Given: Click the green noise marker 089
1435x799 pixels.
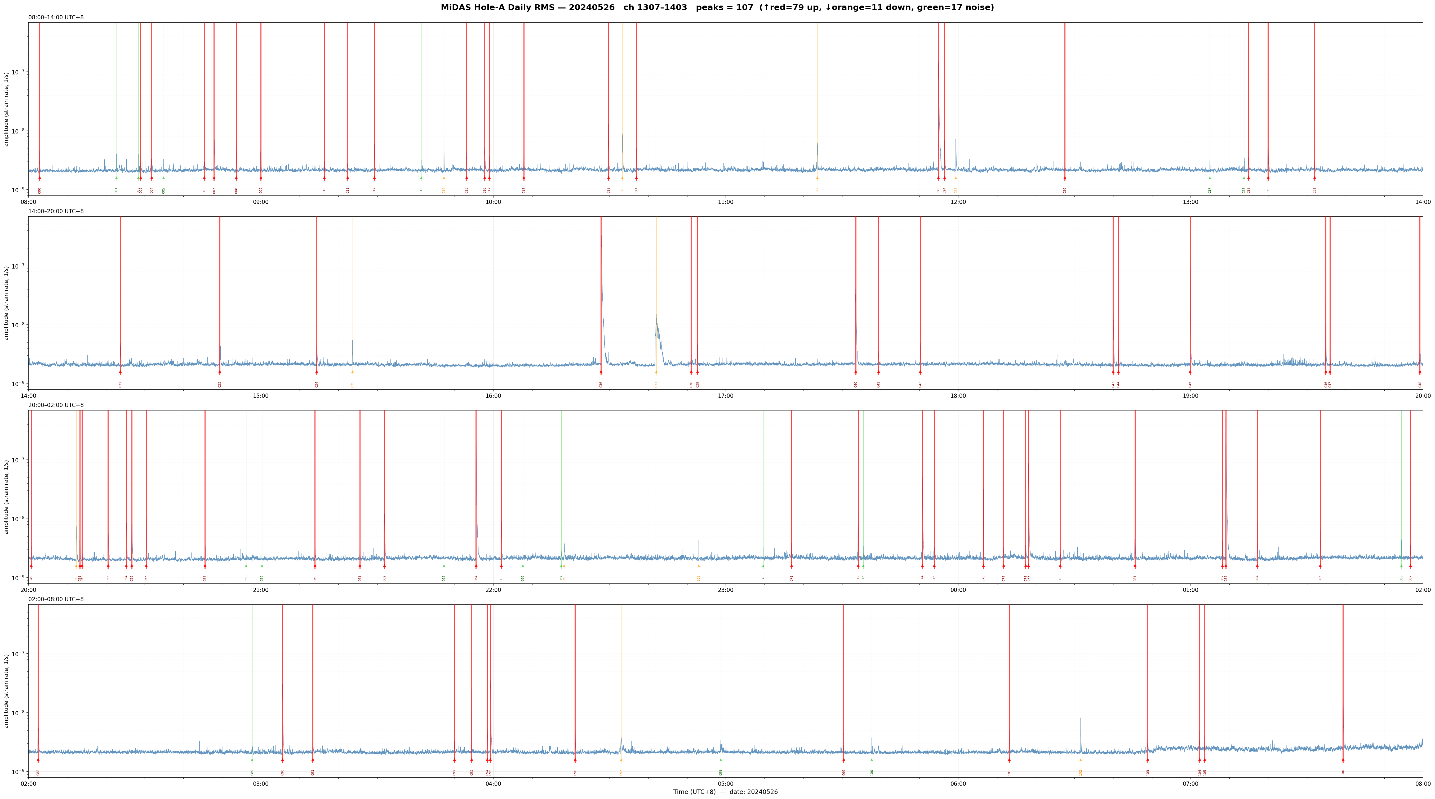Looking at the screenshot, I should [x=252, y=760].
